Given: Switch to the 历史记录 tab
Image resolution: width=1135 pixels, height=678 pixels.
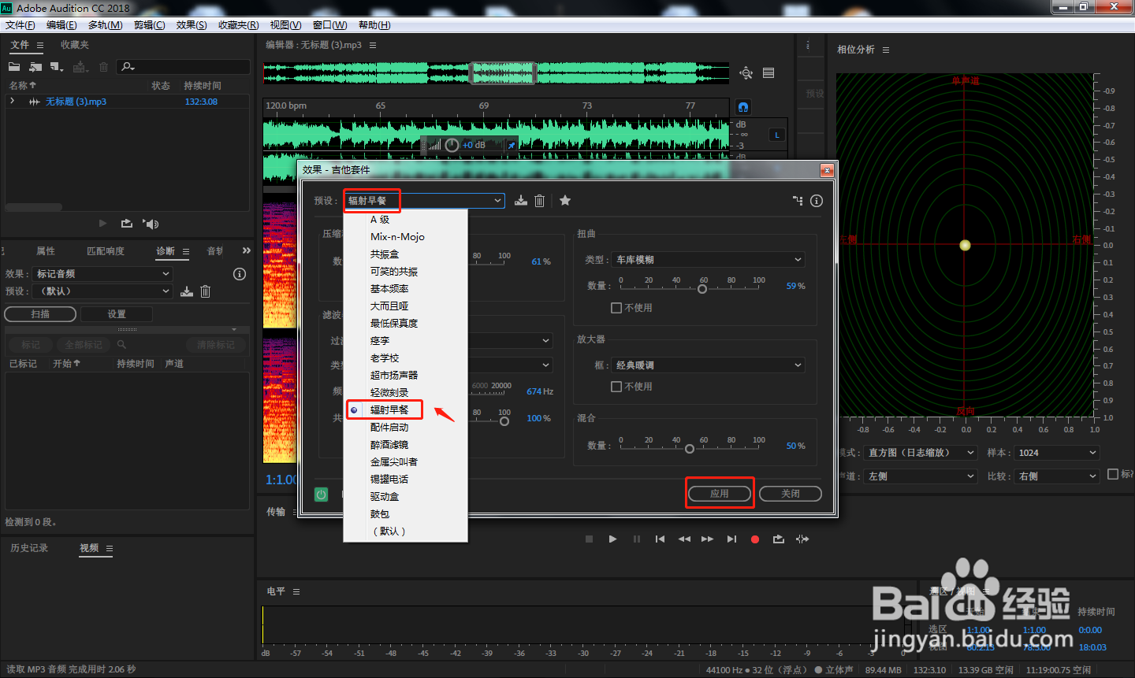Looking at the screenshot, I should coord(29,548).
